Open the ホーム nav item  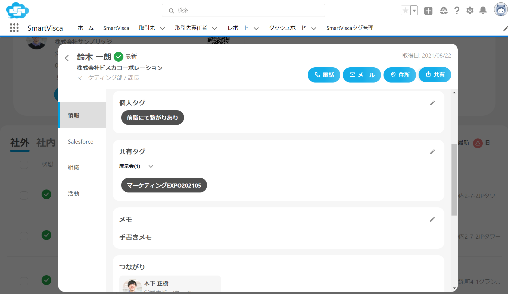click(x=86, y=28)
